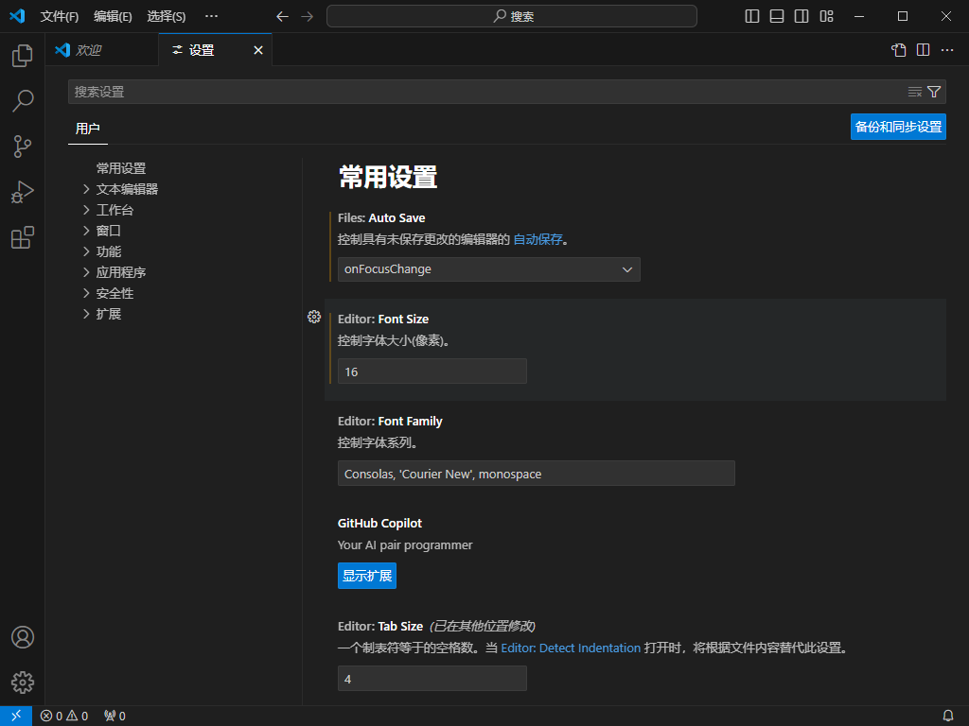
Task: Open the settings filter funnel icon
Action: point(935,91)
